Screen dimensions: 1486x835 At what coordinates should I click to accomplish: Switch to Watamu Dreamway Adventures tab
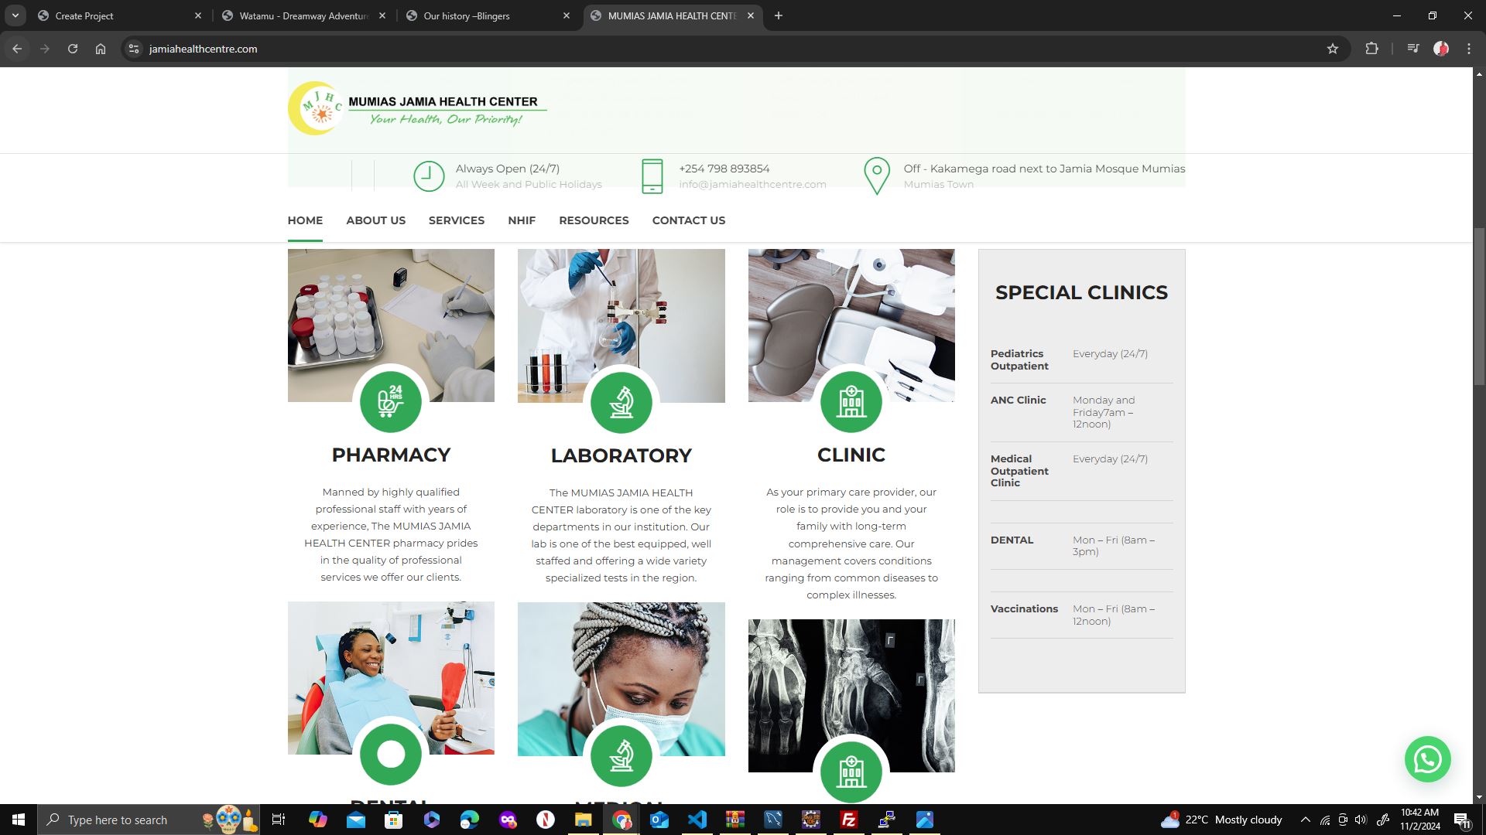tap(303, 15)
